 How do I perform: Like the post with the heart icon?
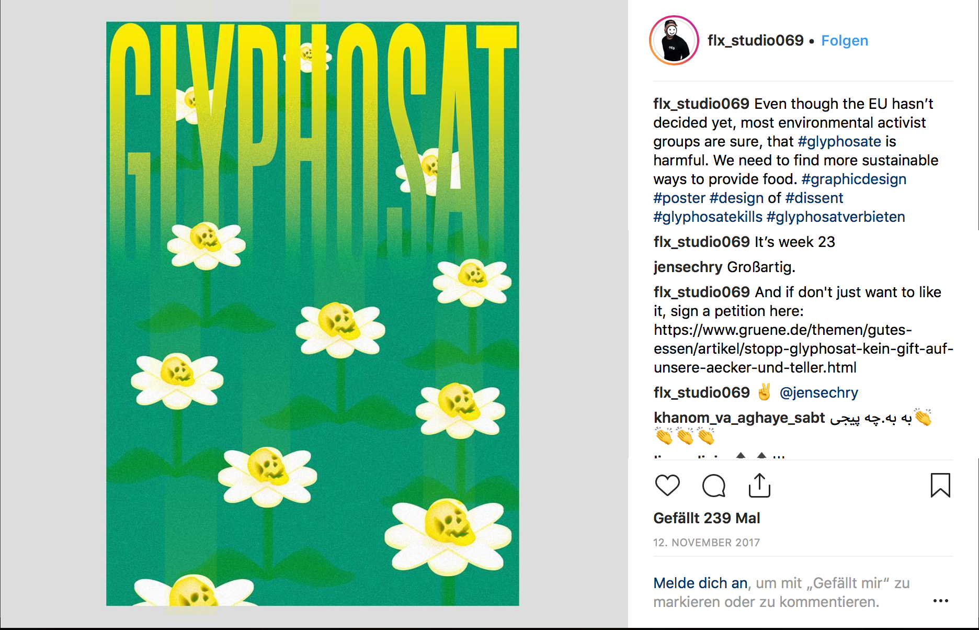[667, 486]
